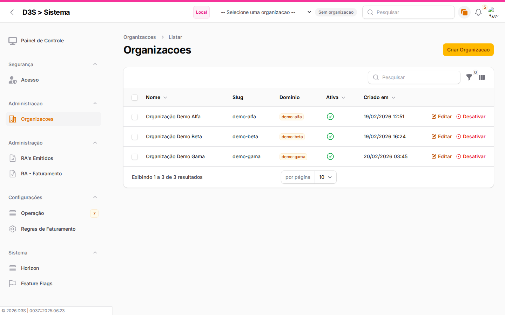Click the Organizacoes building icon
The height and width of the screenshot is (315, 505).
(x=13, y=119)
